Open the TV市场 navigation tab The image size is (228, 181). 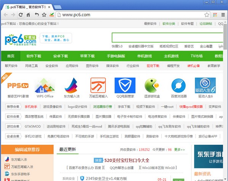pos(196,56)
